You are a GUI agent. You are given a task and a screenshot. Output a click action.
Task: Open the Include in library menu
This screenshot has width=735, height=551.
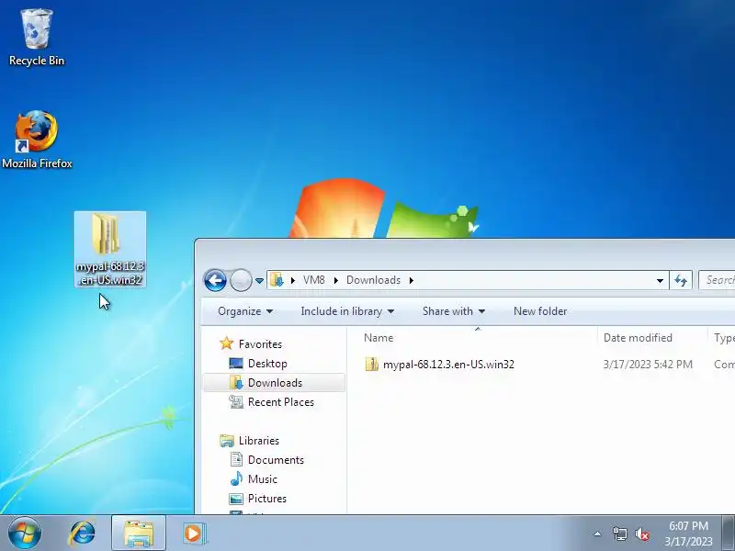pyautogui.click(x=347, y=311)
